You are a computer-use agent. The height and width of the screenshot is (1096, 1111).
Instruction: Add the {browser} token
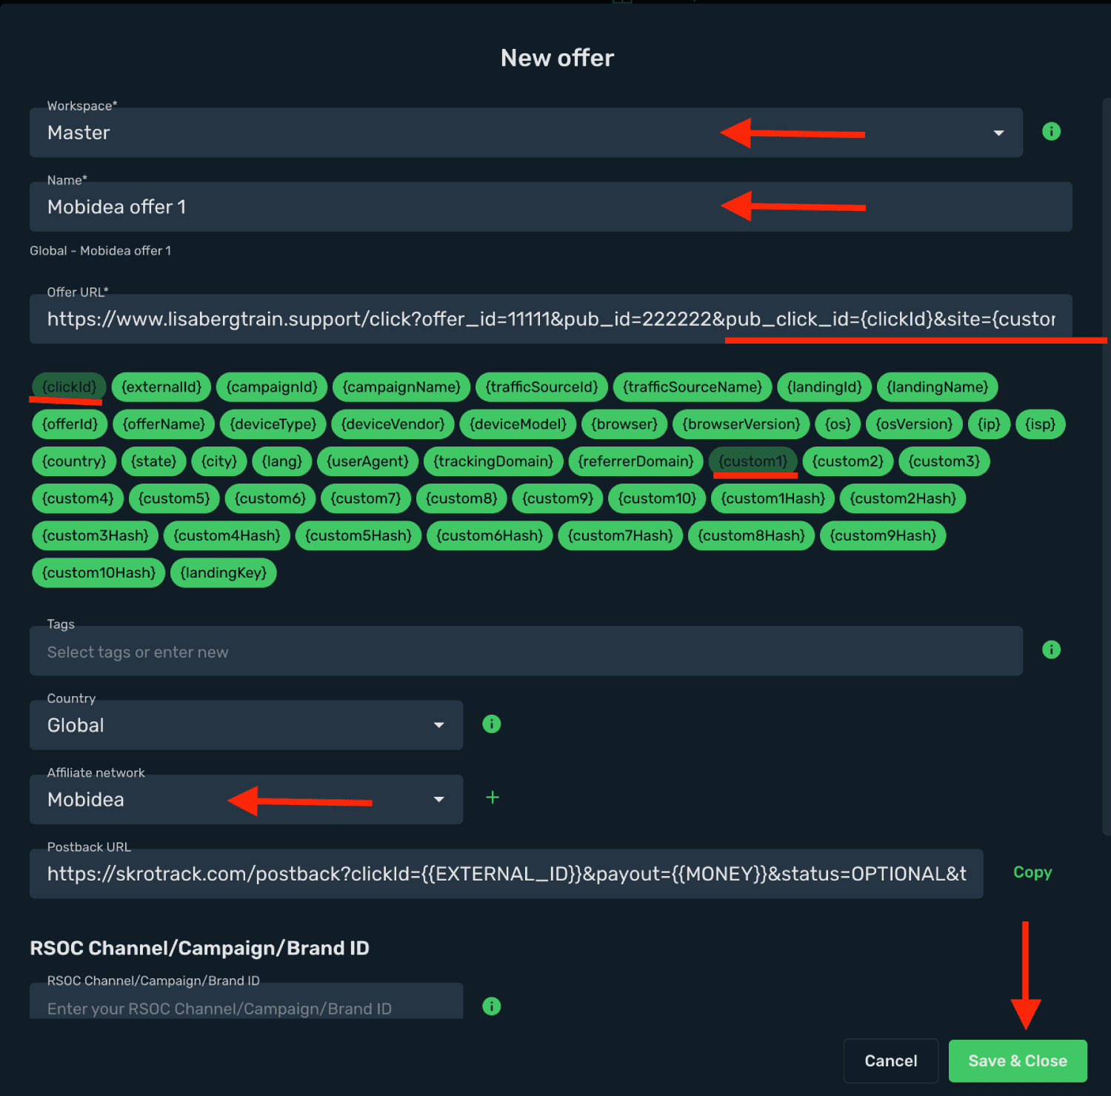[624, 424]
